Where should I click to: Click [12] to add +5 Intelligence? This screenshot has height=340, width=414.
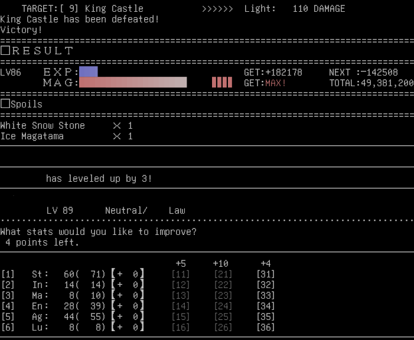(x=181, y=285)
